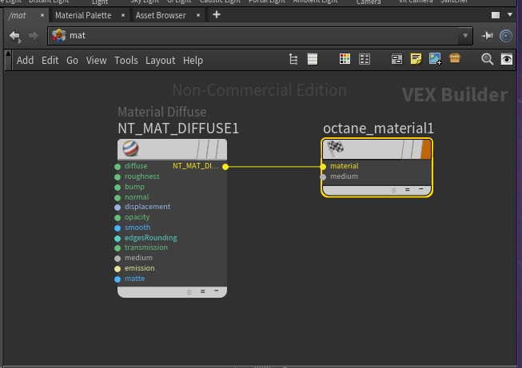Maximize pane with the square icon
This screenshot has width=522, height=368.
(x=496, y=15)
